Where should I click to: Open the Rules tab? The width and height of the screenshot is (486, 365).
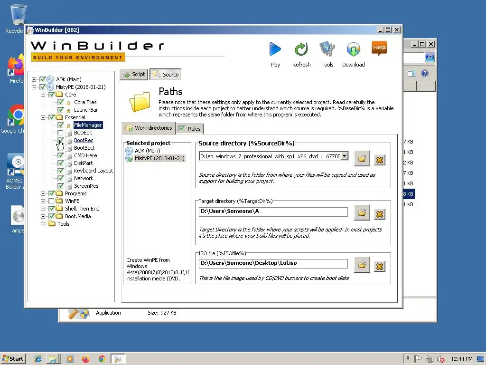[190, 128]
